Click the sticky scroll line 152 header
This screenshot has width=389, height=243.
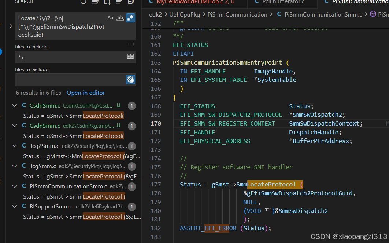(266, 23)
